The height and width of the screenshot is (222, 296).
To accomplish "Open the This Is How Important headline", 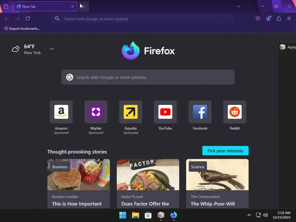I will [77, 204].
